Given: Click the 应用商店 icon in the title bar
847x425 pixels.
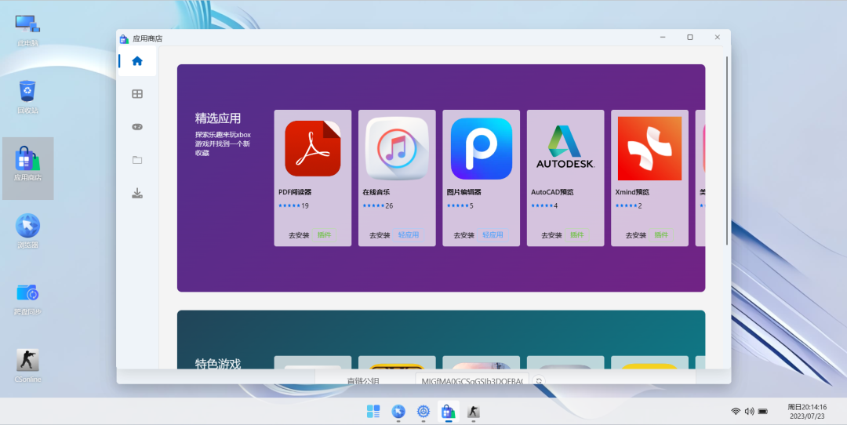Looking at the screenshot, I should tap(124, 38).
